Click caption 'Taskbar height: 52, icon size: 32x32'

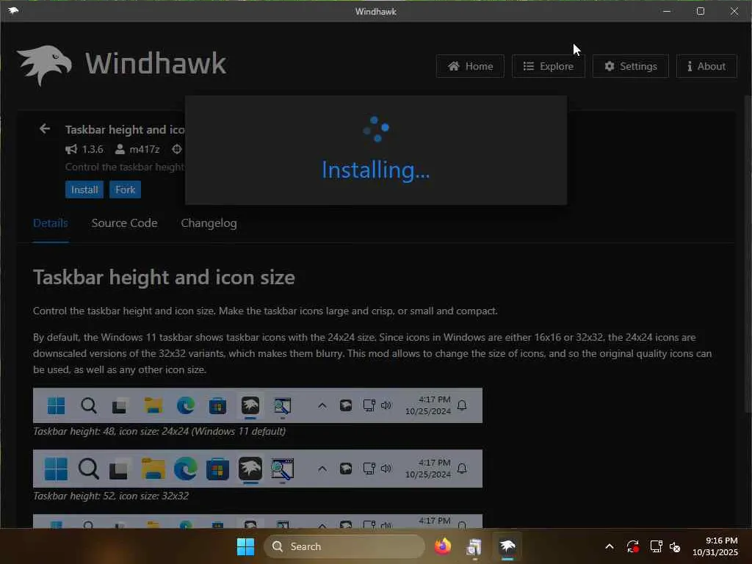point(111,496)
